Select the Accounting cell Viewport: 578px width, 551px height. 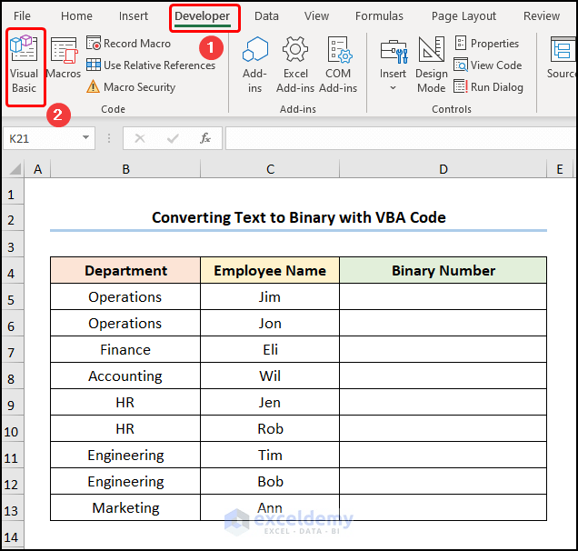tap(125, 376)
